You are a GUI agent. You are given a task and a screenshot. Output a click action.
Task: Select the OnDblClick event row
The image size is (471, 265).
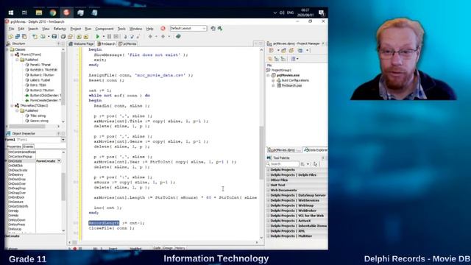click(x=15, y=166)
